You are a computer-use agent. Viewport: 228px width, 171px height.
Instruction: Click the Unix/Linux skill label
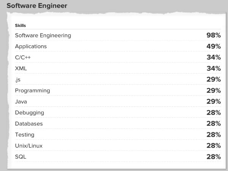[x=29, y=146]
